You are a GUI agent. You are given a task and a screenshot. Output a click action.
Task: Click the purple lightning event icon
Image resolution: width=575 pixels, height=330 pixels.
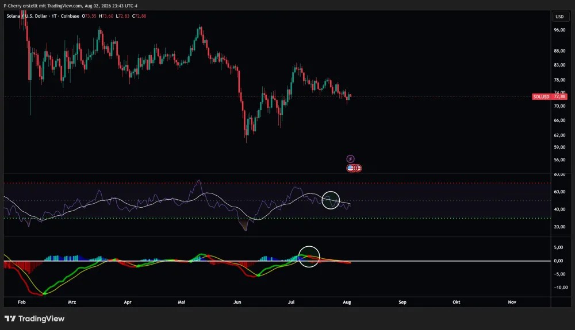[x=351, y=159]
